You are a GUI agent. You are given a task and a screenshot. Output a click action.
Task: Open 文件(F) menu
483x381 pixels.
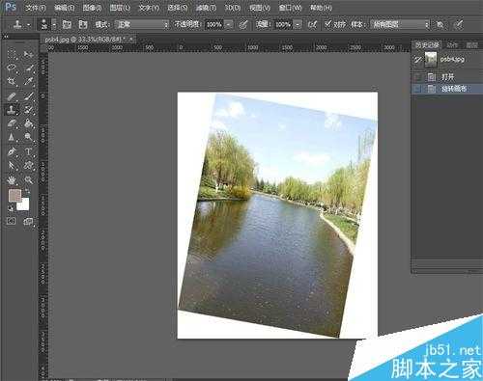click(x=36, y=8)
